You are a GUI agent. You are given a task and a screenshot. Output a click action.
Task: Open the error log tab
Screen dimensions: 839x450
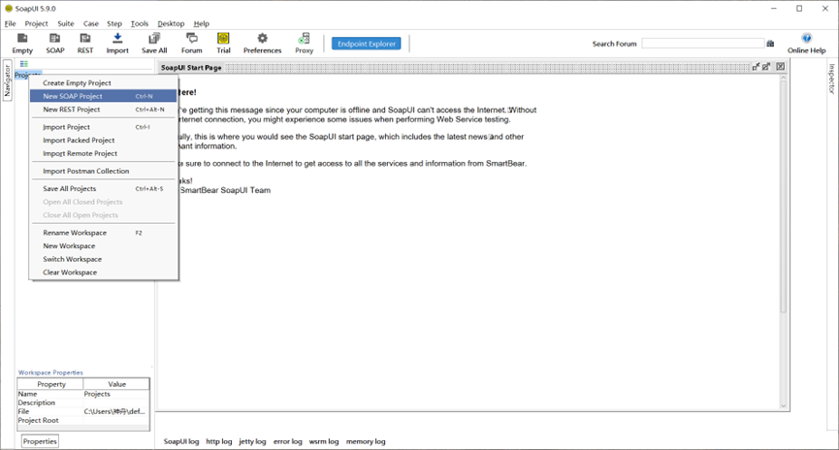288,441
